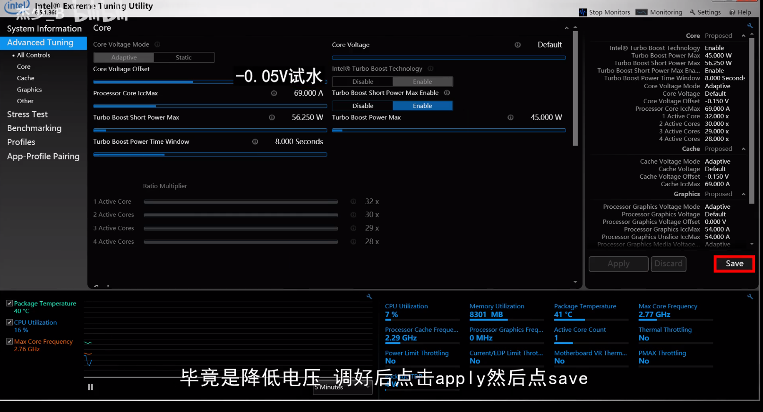Click wrench icon above proposed settings panel
The image size is (763, 412).
click(x=750, y=26)
